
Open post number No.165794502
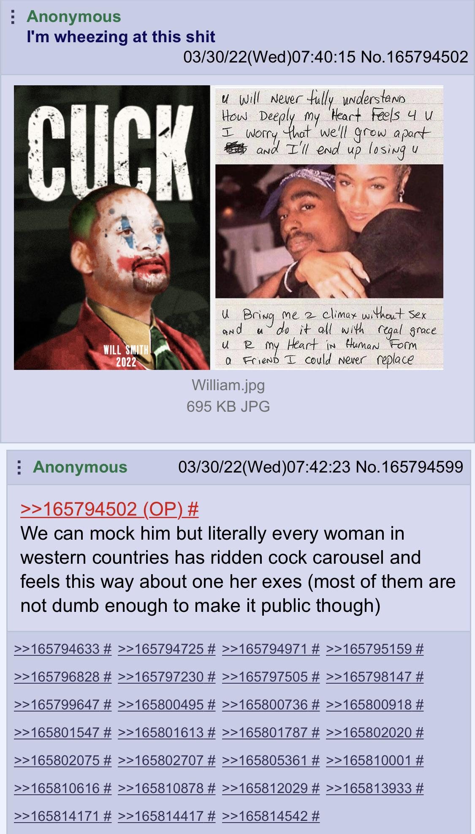coord(415,57)
